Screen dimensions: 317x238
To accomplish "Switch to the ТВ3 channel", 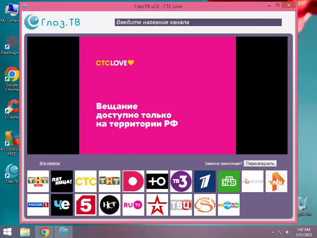I will pos(181,181).
